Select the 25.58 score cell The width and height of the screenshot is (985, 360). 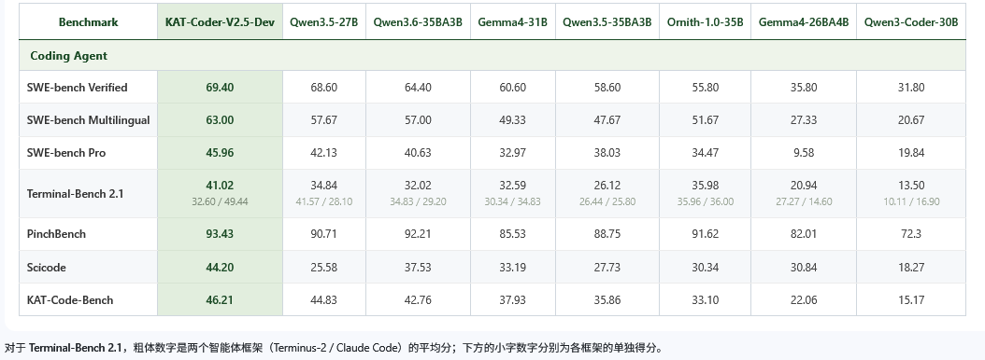click(324, 267)
